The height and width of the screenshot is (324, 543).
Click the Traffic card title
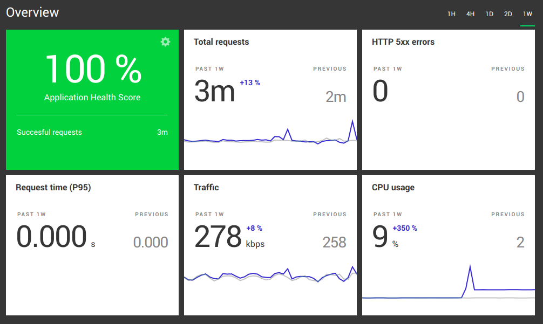(206, 188)
